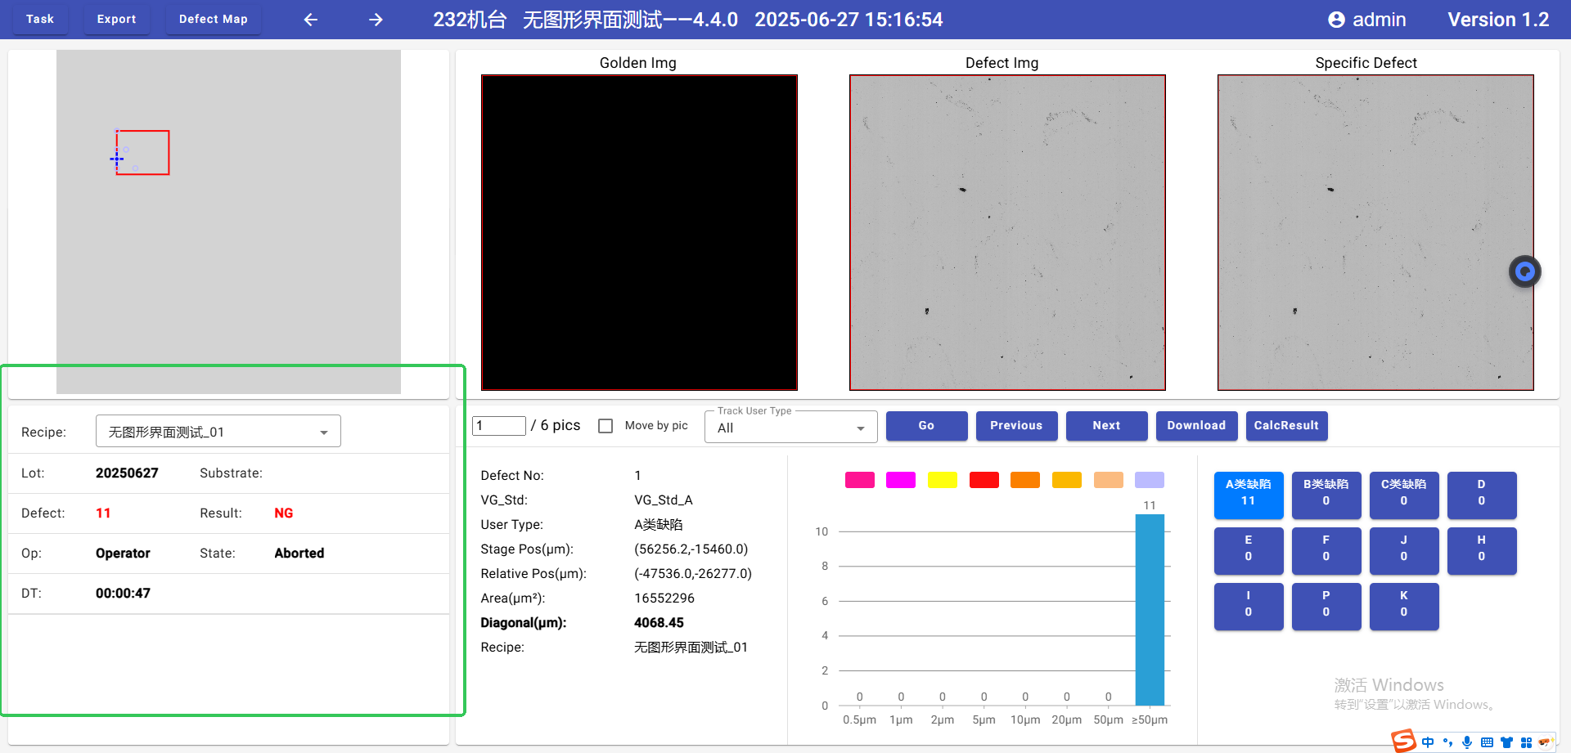1571x753 pixels.
Task: Click the picture number input field
Action: coord(499,426)
